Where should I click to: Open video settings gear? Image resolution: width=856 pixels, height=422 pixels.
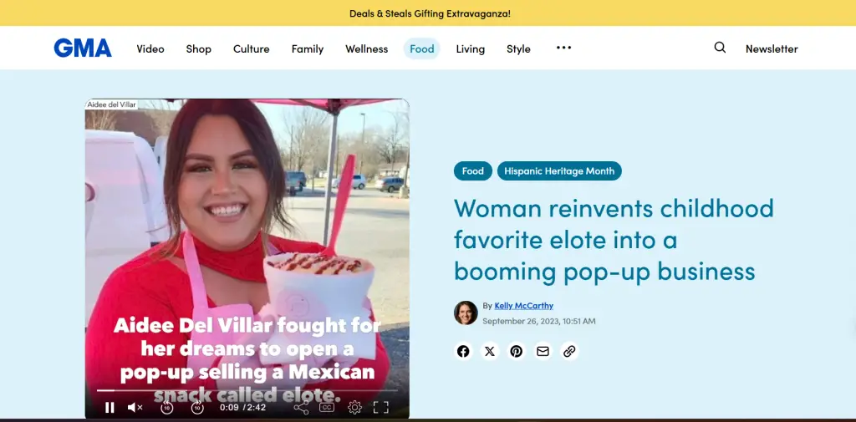(354, 408)
